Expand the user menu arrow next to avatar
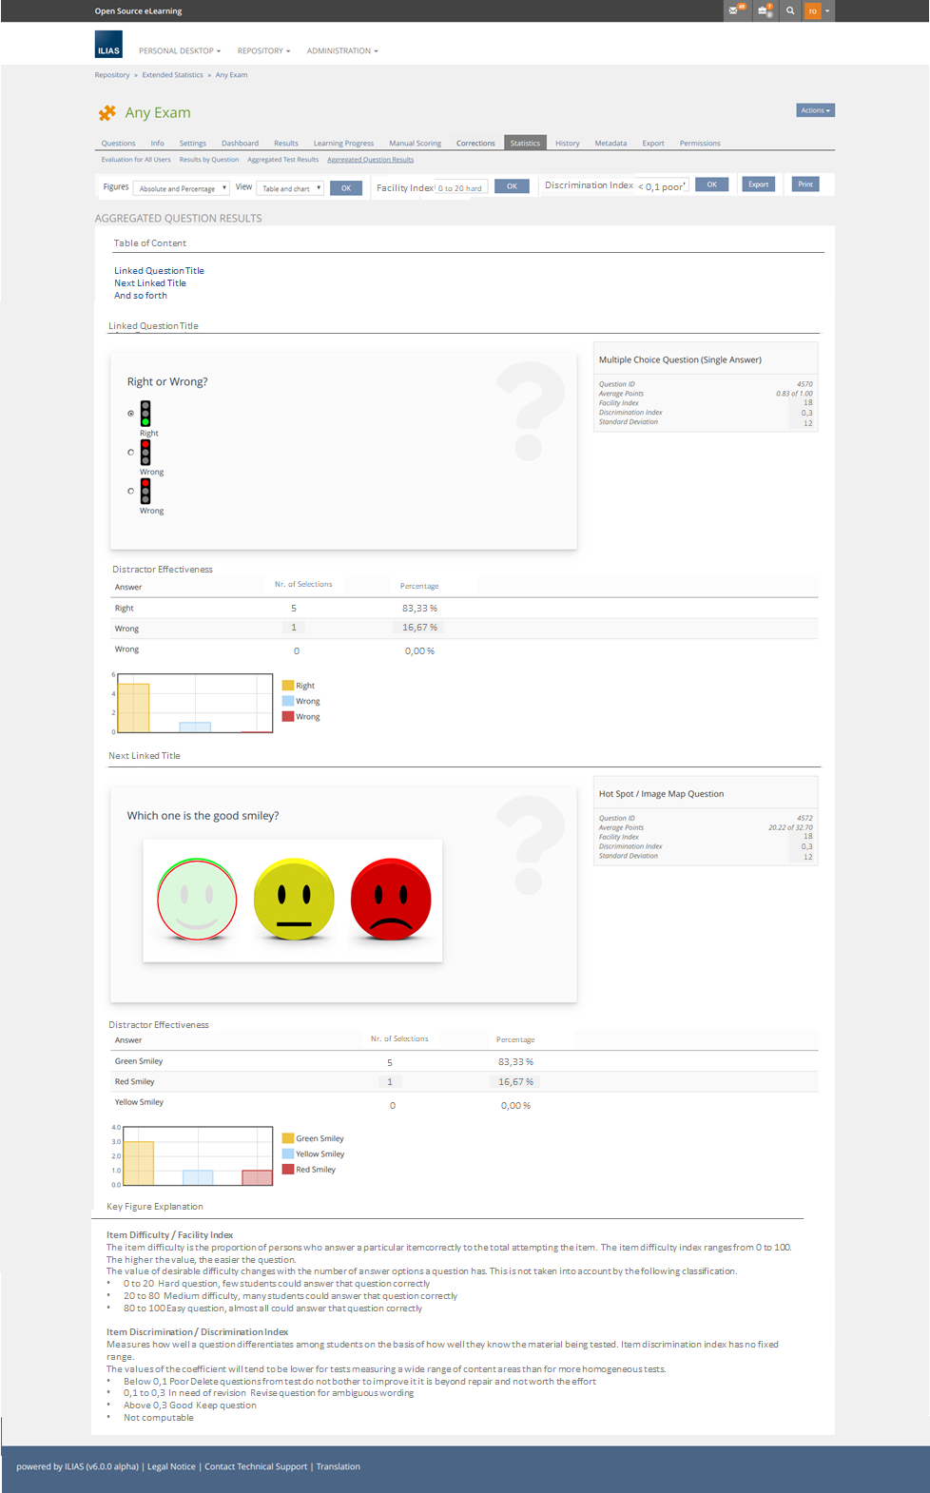Image resolution: width=930 pixels, height=1493 pixels. coord(827,10)
